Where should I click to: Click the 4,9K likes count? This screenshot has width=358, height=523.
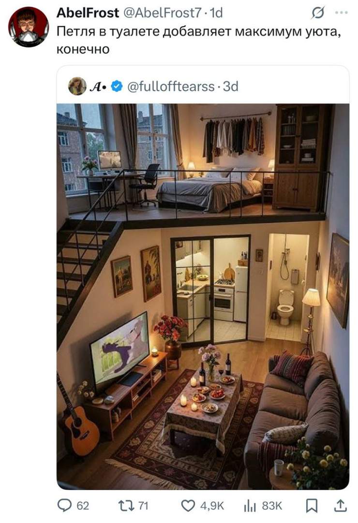(212, 506)
